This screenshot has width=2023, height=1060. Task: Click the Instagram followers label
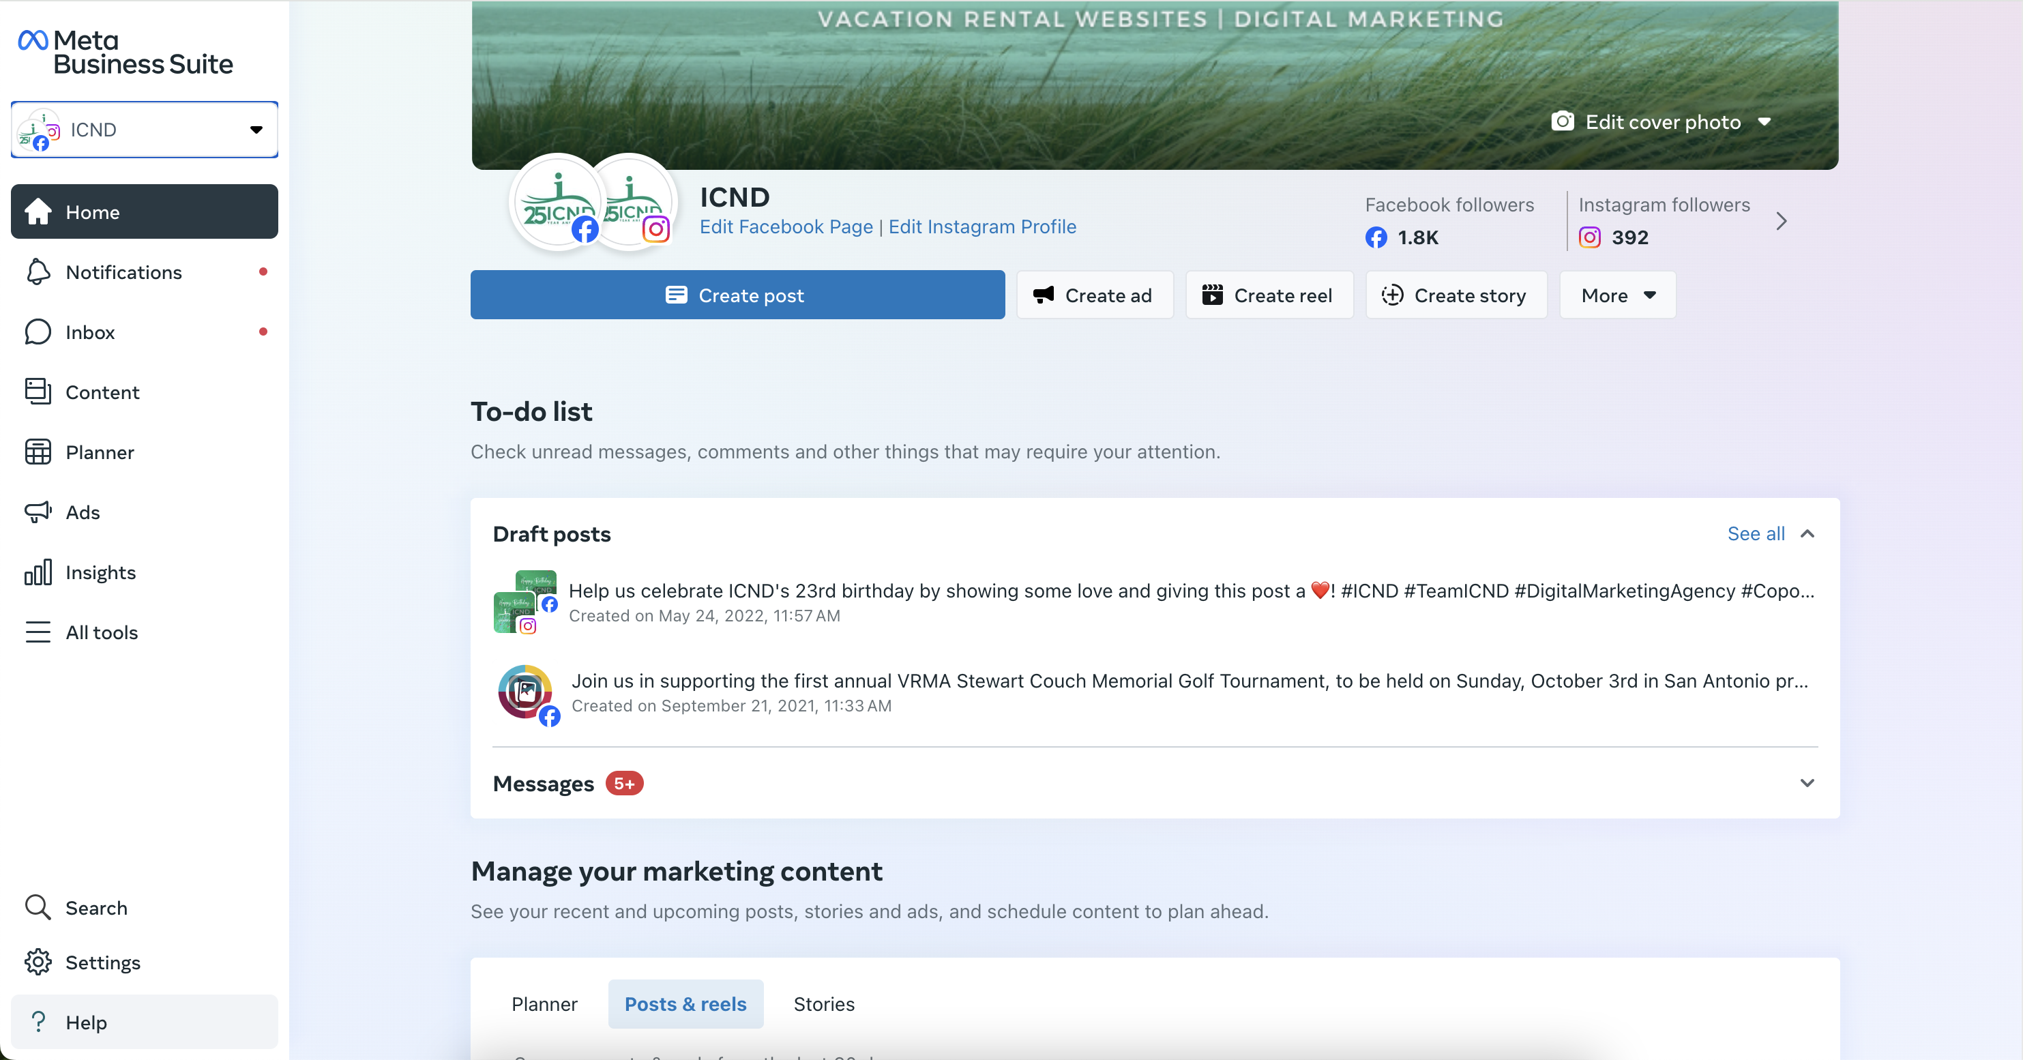(1664, 205)
